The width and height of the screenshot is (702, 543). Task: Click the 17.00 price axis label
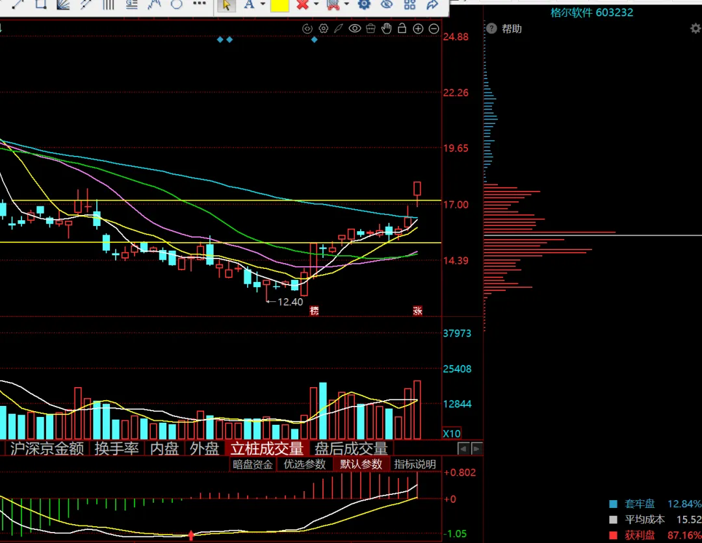tap(456, 205)
